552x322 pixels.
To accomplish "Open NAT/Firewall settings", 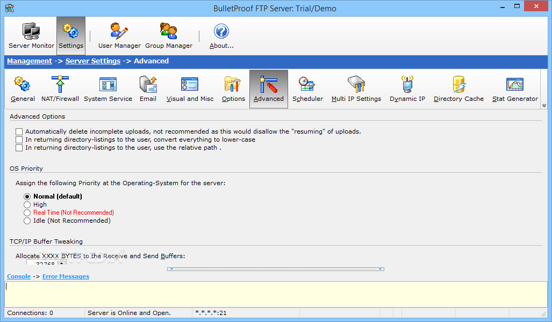I will (60, 89).
